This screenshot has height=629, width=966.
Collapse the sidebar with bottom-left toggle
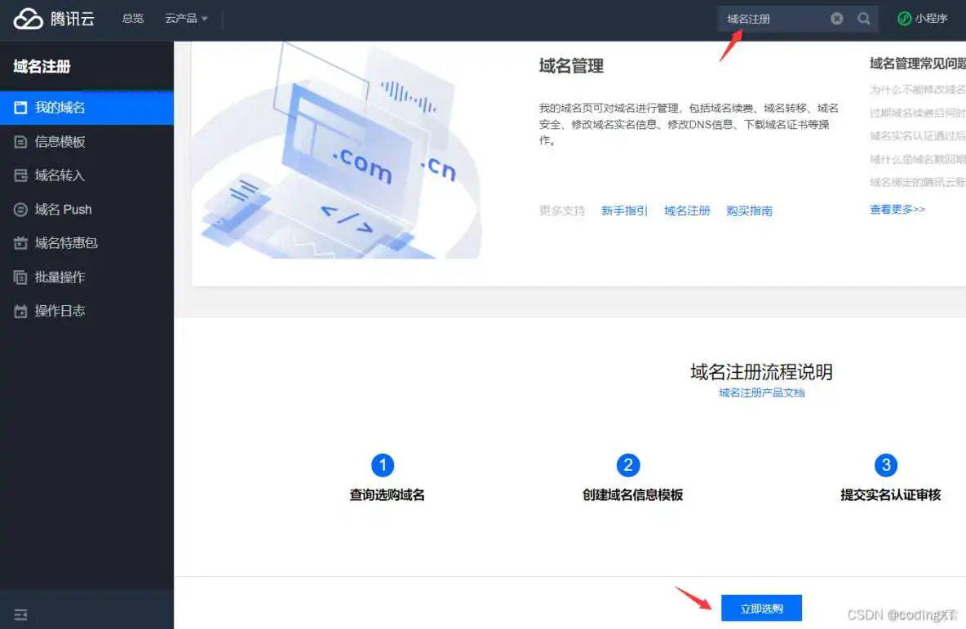click(x=20, y=614)
